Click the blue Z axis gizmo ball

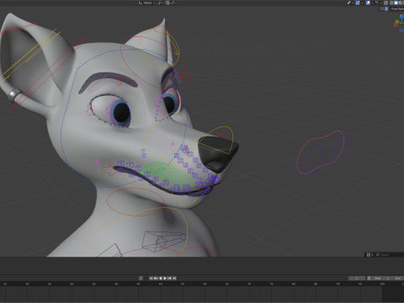point(401,16)
